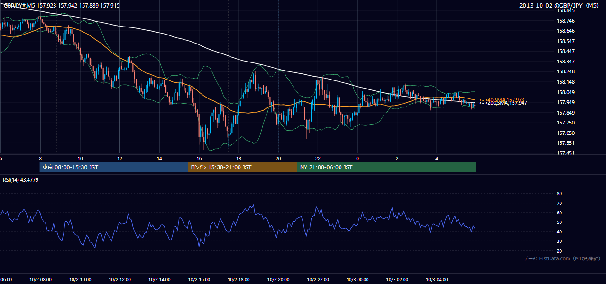Click price axis value 158.547
Viewport: 606px width, 284px height.
point(566,41)
